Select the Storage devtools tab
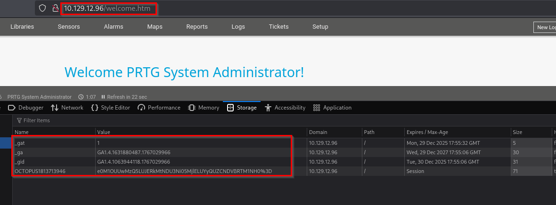556x205 pixels. click(242, 108)
